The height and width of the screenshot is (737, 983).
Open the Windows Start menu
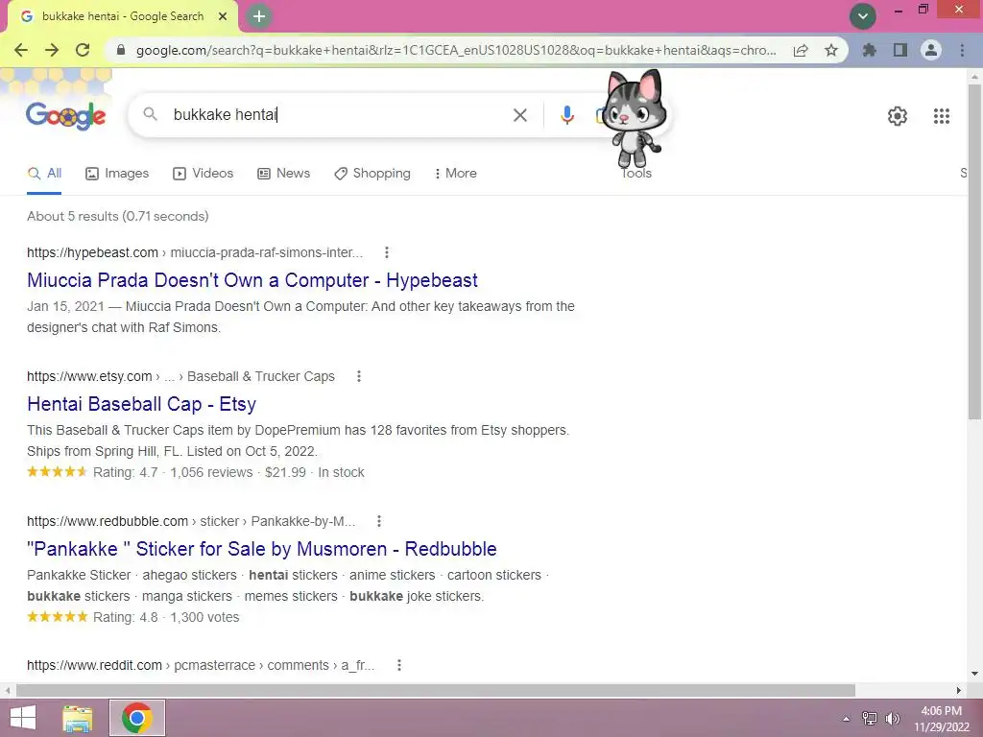point(23,718)
